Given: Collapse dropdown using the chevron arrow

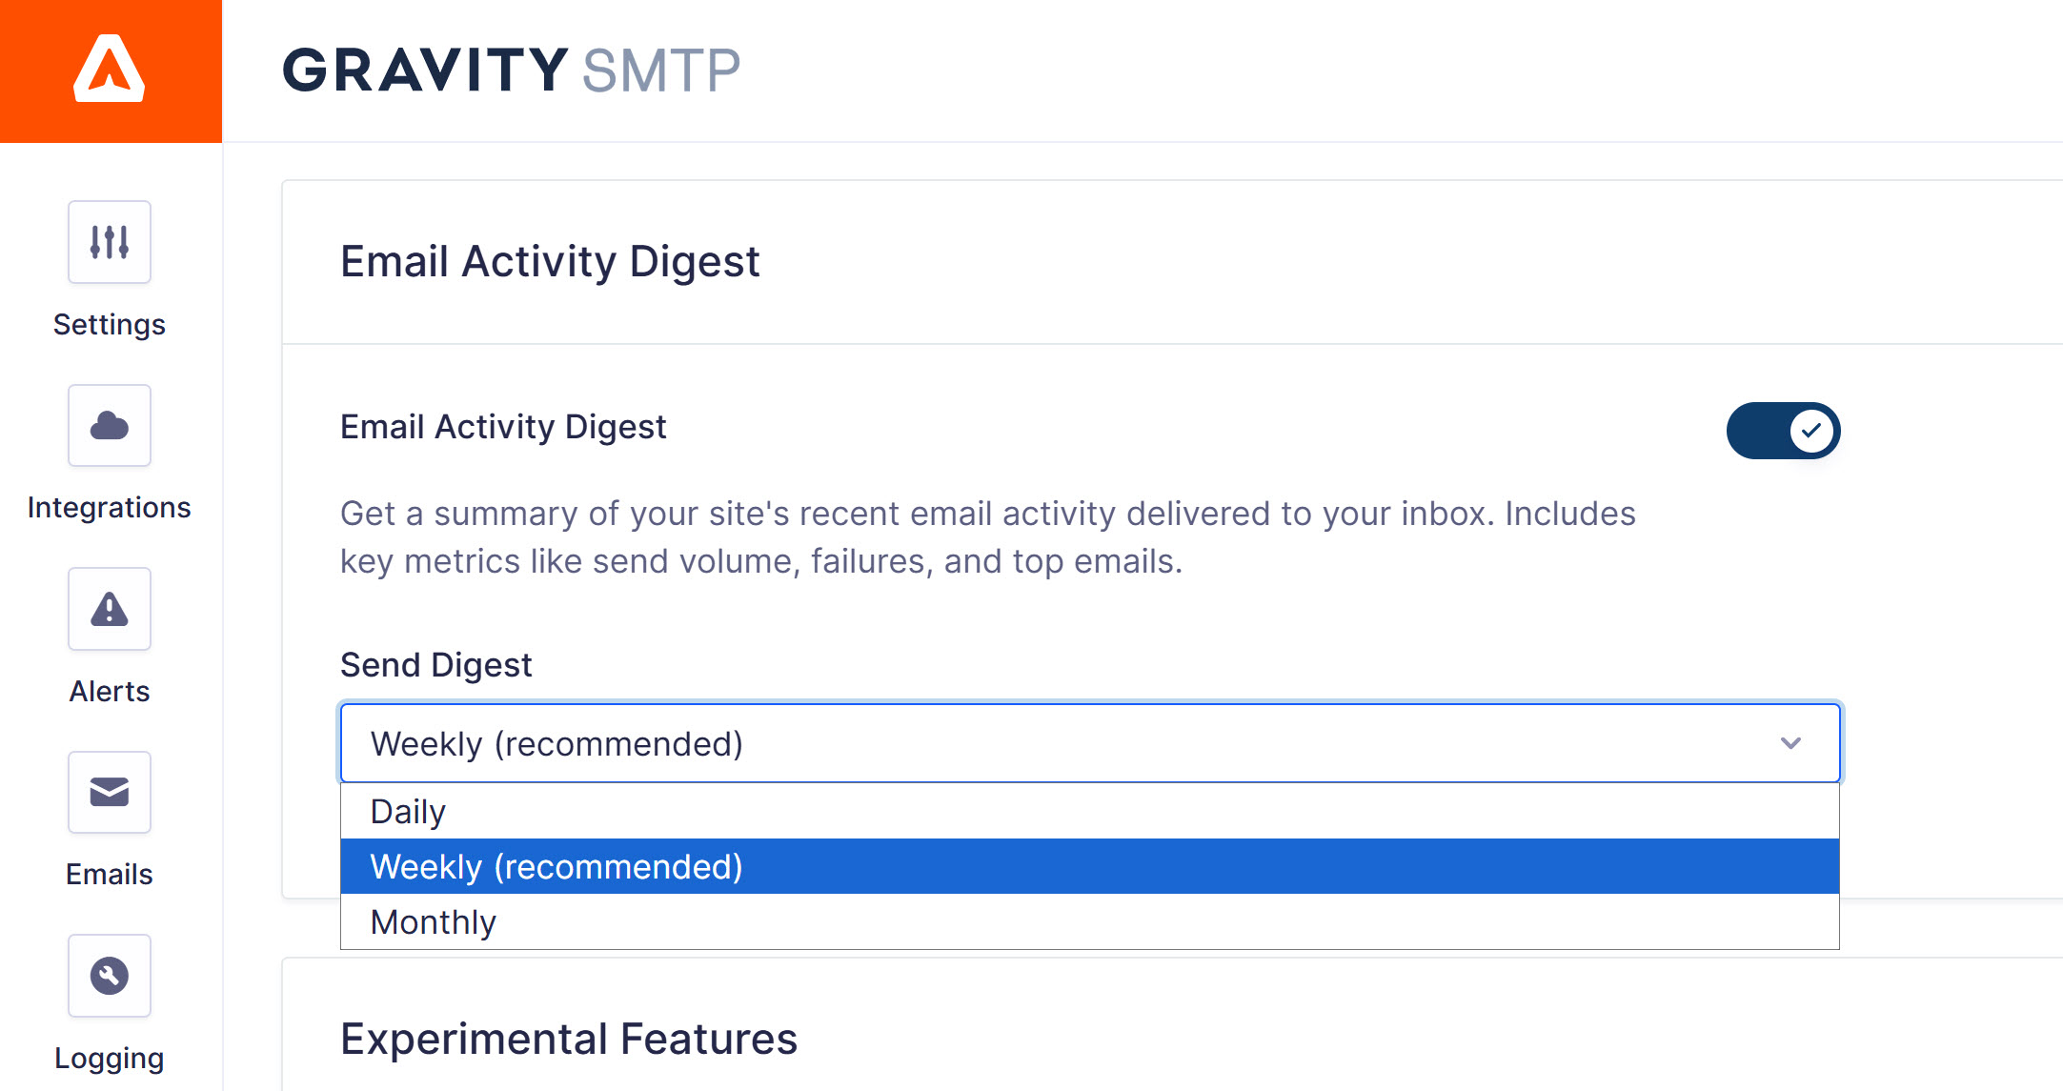Looking at the screenshot, I should [x=1790, y=743].
